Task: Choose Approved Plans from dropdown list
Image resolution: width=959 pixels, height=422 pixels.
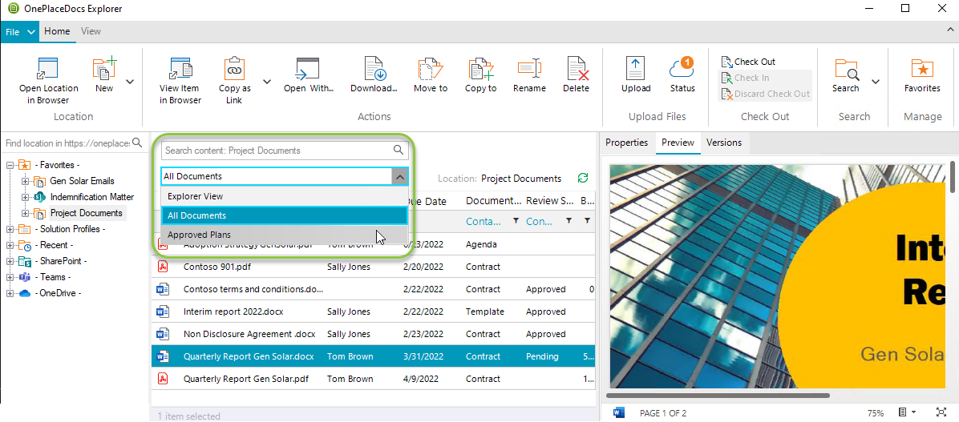Action: (285, 235)
